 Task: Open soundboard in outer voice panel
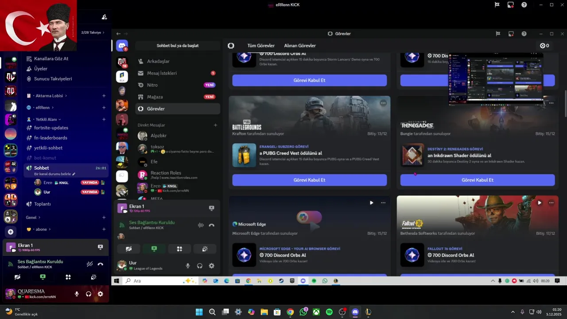[94, 277]
